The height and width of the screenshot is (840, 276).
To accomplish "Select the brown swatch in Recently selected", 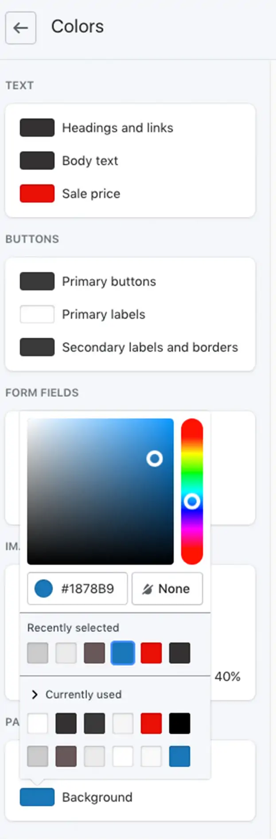I will pyautogui.click(x=94, y=653).
